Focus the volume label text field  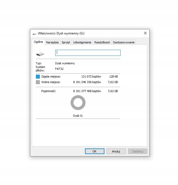tap(88, 53)
